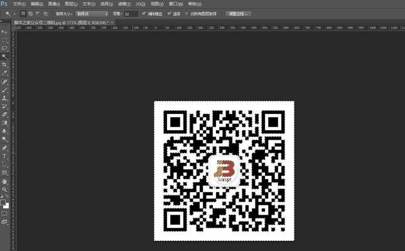Choose New Selection mode in options bar

point(23,13)
